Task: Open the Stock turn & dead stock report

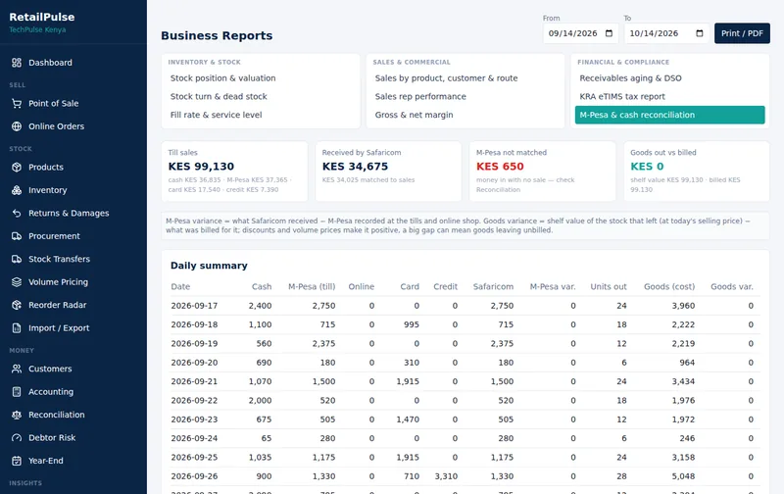Action: point(261,96)
